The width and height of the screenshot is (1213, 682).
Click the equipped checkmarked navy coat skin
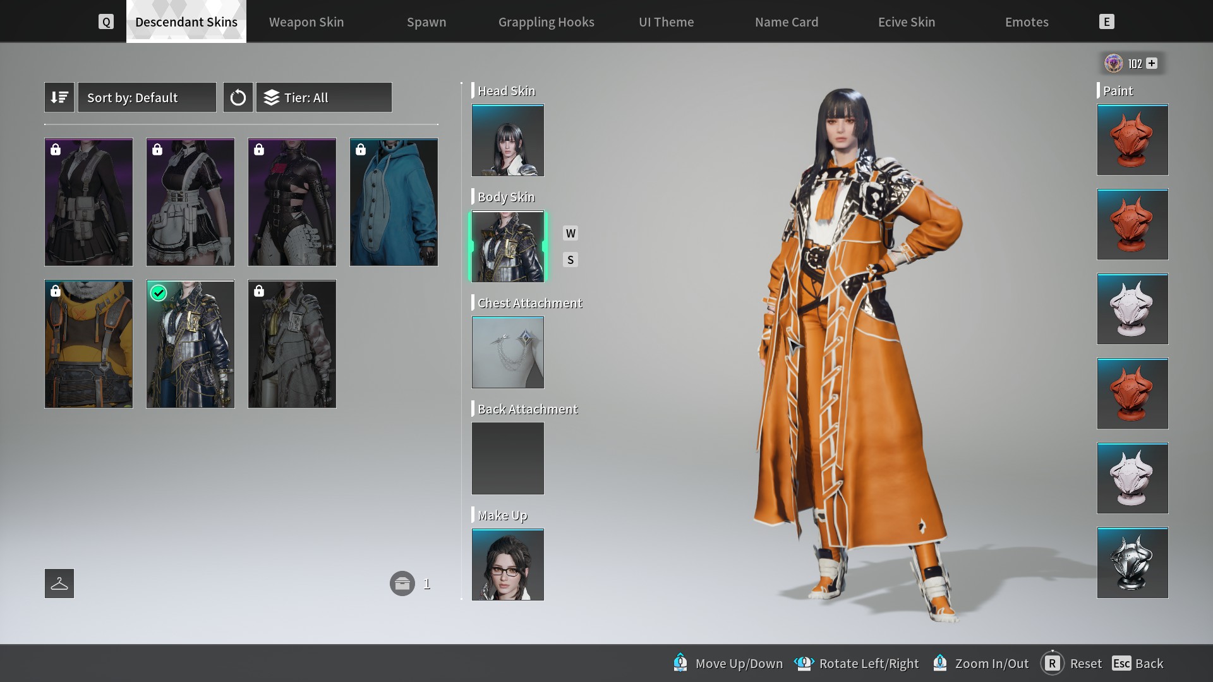coord(190,344)
